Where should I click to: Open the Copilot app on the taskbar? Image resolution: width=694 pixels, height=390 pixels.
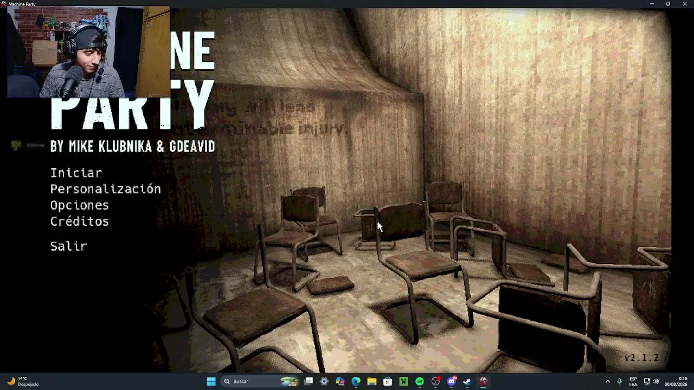340,381
